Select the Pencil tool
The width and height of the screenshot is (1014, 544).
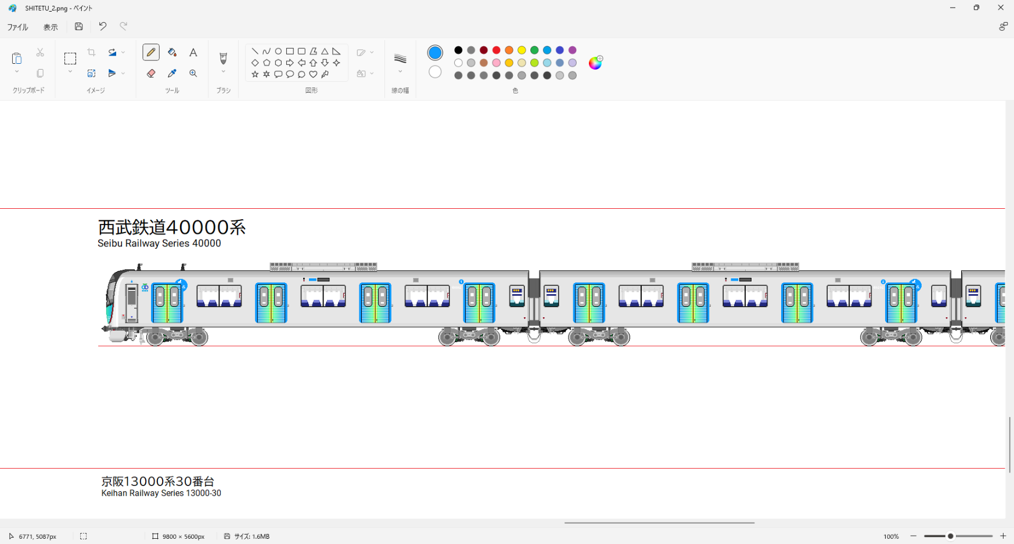pos(151,52)
